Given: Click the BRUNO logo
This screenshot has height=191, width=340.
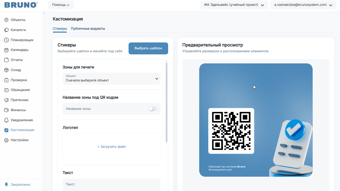Looking at the screenshot, I should (21, 5).
